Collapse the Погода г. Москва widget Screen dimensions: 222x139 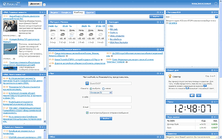(x=49, y=22)
